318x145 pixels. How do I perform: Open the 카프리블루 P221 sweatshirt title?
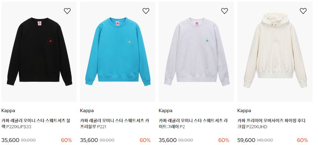click(x=115, y=124)
